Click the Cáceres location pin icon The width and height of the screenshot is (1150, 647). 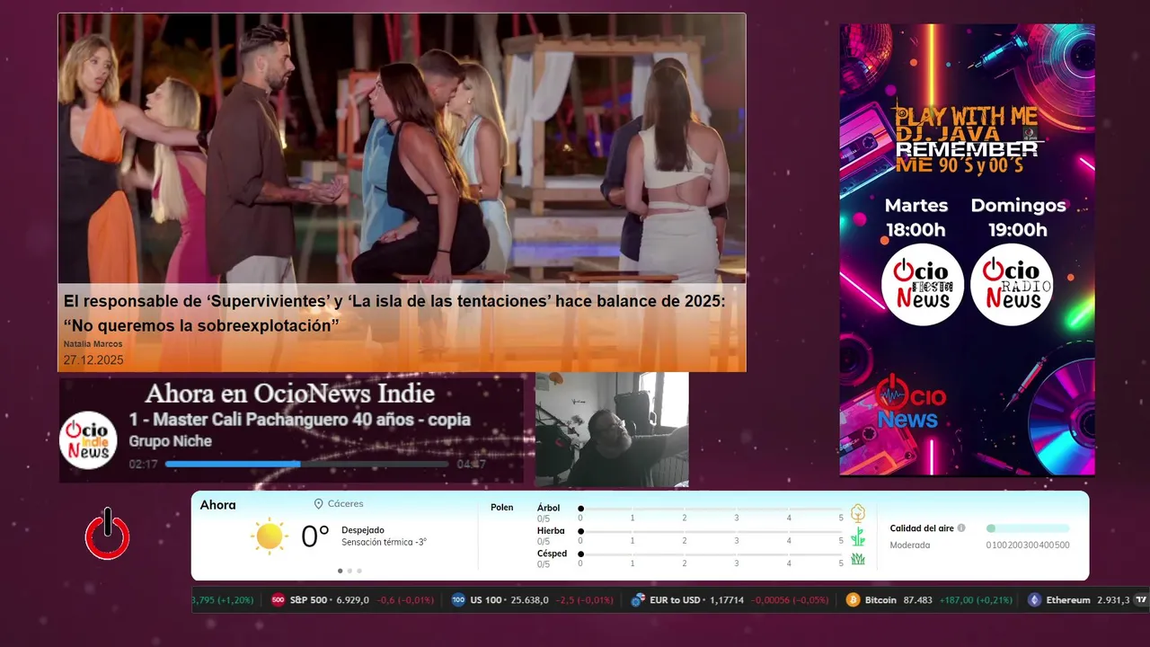(318, 504)
